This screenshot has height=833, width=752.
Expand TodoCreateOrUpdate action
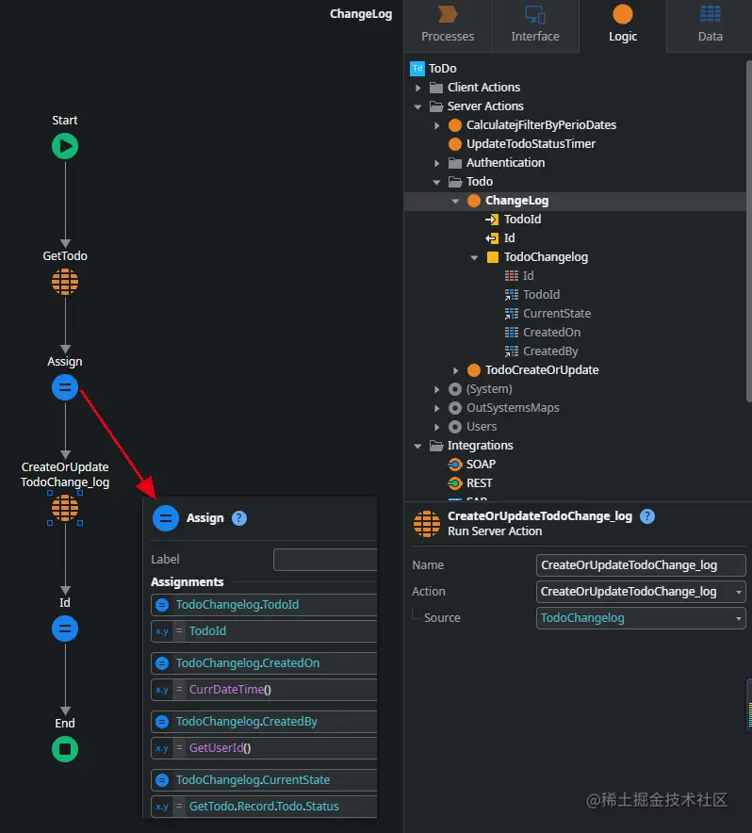pyautogui.click(x=455, y=370)
